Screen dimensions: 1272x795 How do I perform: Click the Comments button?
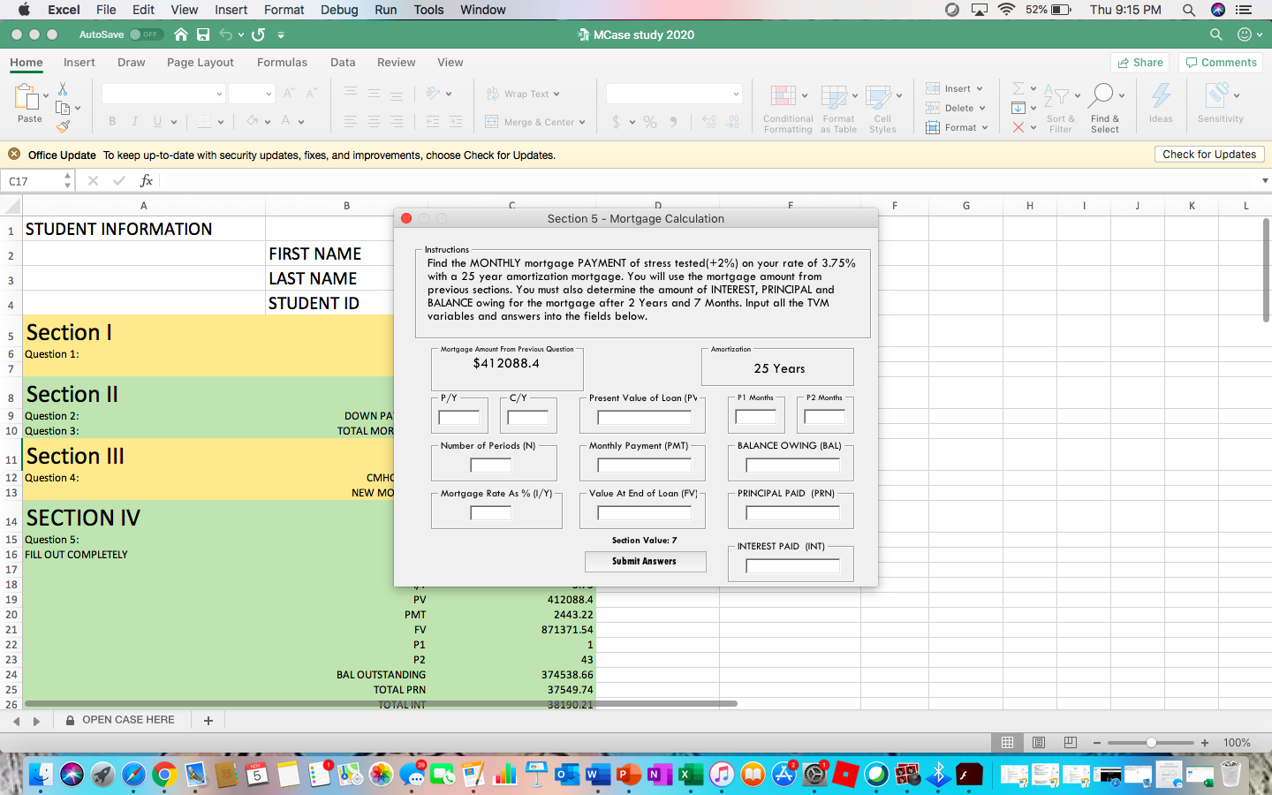pos(1222,63)
